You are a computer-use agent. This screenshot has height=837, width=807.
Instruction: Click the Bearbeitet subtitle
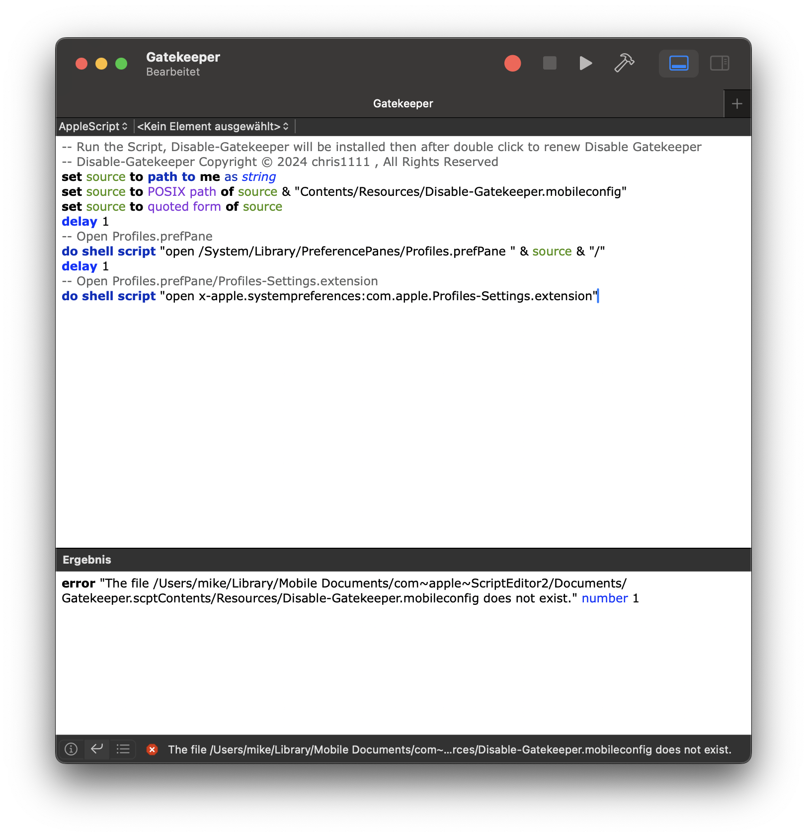(173, 72)
